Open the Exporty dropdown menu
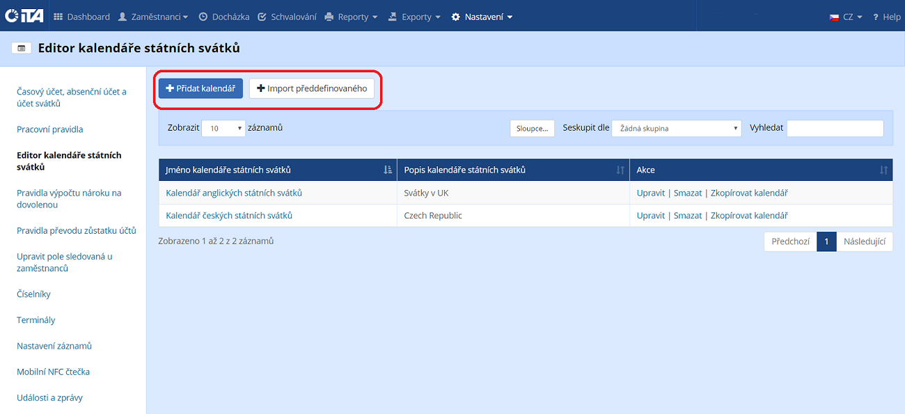The width and height of the screenshot is (905, 414). click(x=415, y=17)
